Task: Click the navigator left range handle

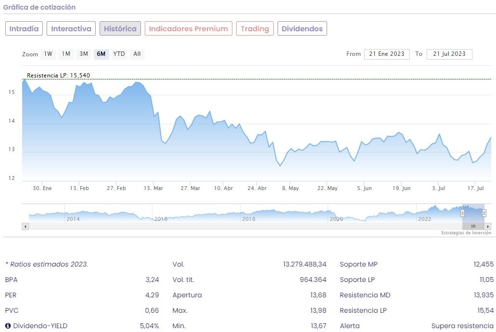Action: pos(462,213)
